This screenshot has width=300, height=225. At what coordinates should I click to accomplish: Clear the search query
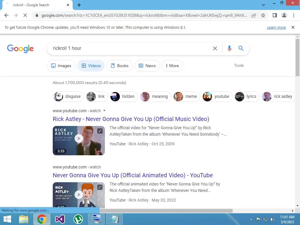click(215, 48)
